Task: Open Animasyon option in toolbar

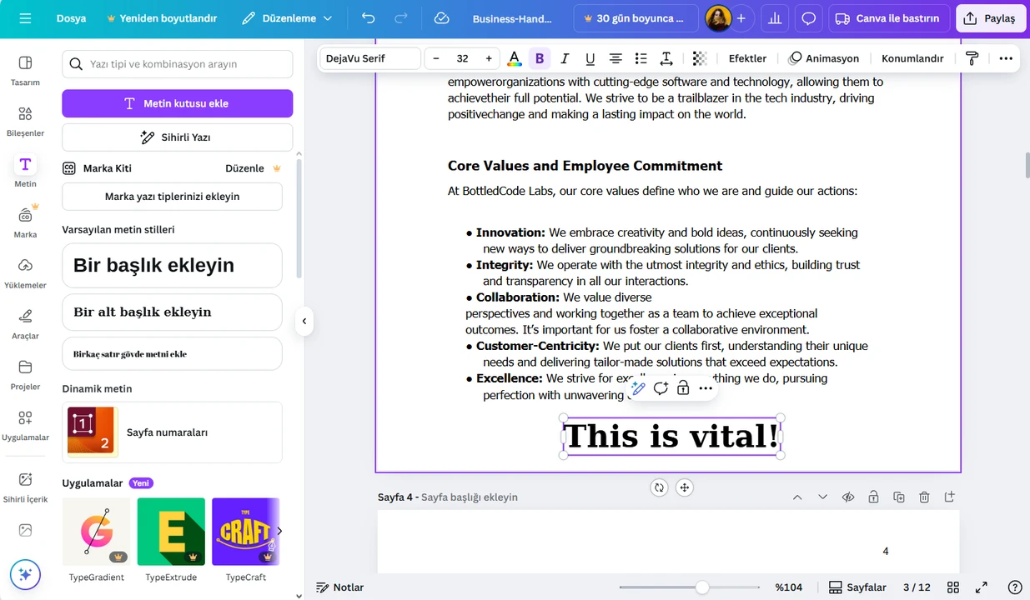Action: tap(824, 58)
